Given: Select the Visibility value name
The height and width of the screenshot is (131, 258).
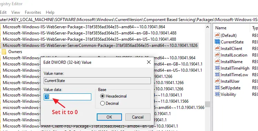Looking at the screenshot, I should [228, 94].
